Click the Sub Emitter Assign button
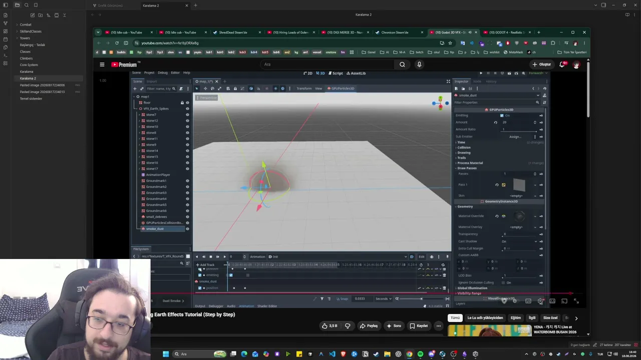This screenshot has width=641, height=360. tap(515, 136)
